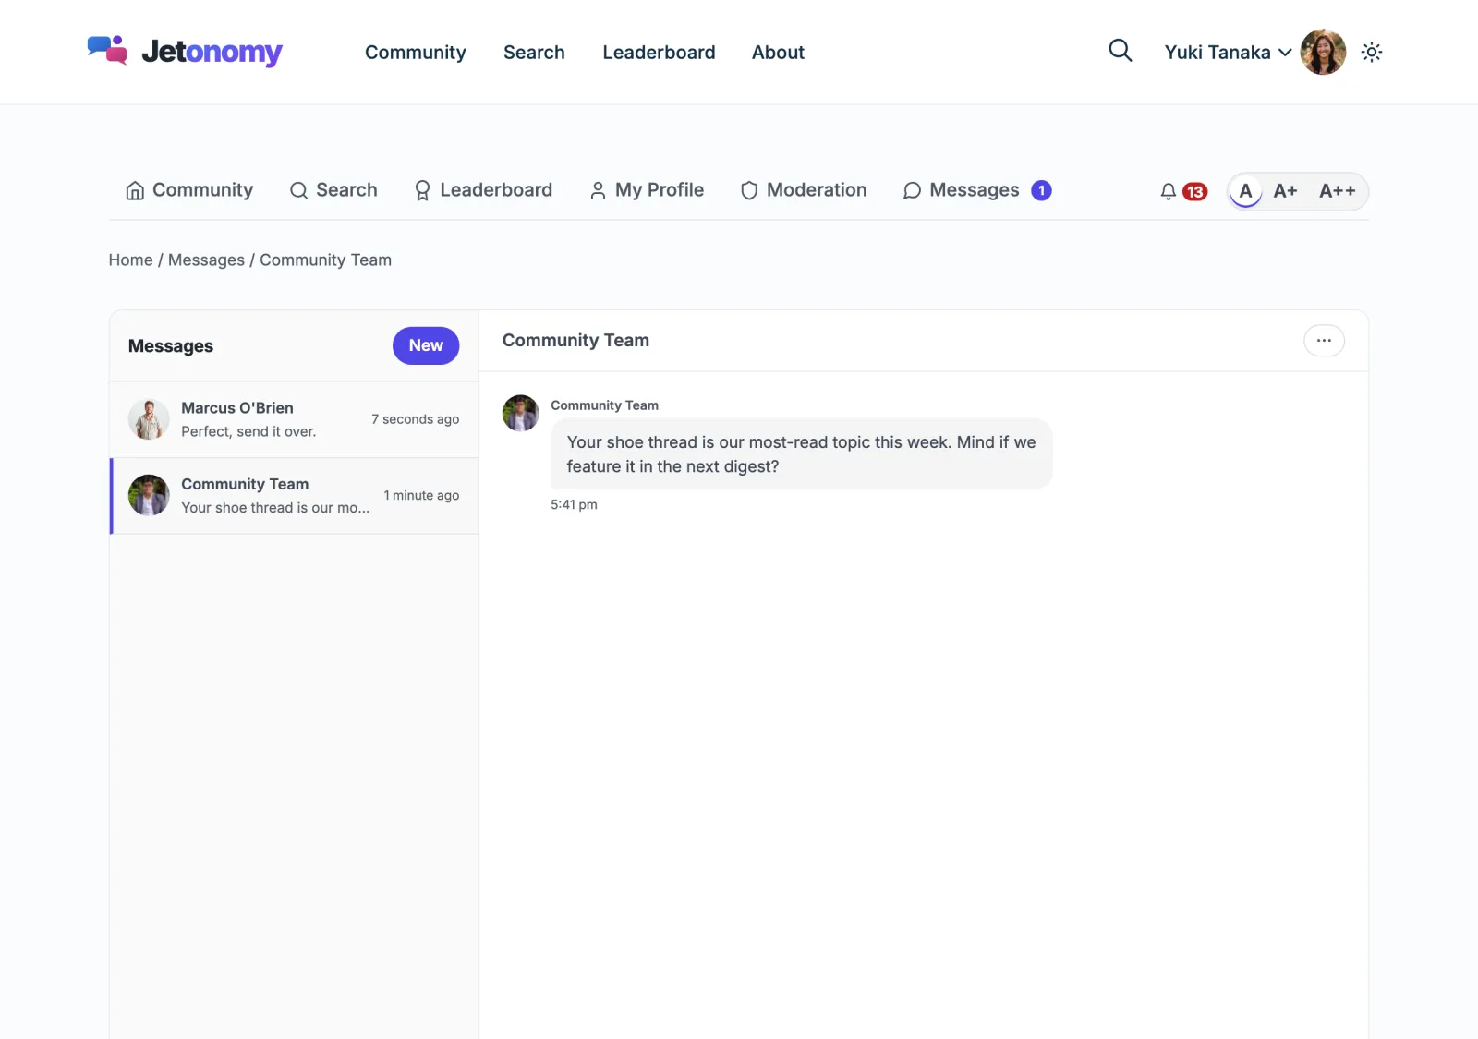Viewport: 1478px width, 1039px height.
Task: Go to Messages breadcrumb link
Action: 206,260
